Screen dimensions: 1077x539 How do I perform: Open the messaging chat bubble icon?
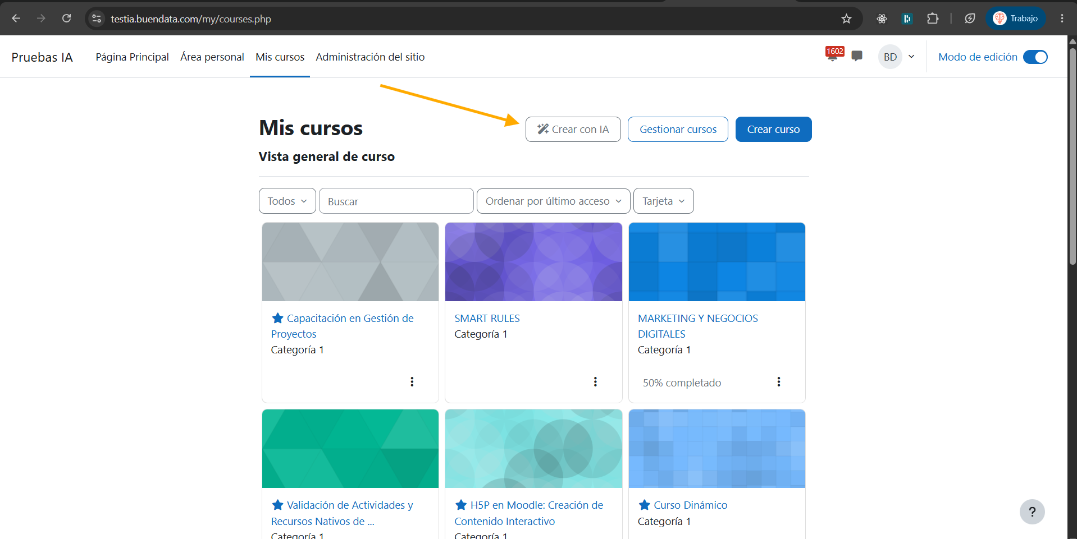click(x=857, y=56)
